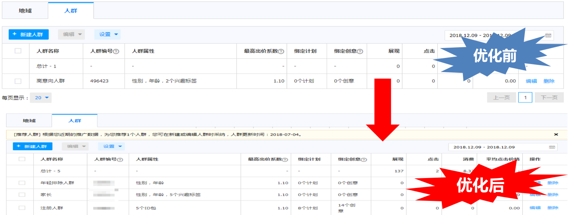573x215 pixels.
Task: Click help icon beside 绑定创意 in lower table
Action: [364, 160]
